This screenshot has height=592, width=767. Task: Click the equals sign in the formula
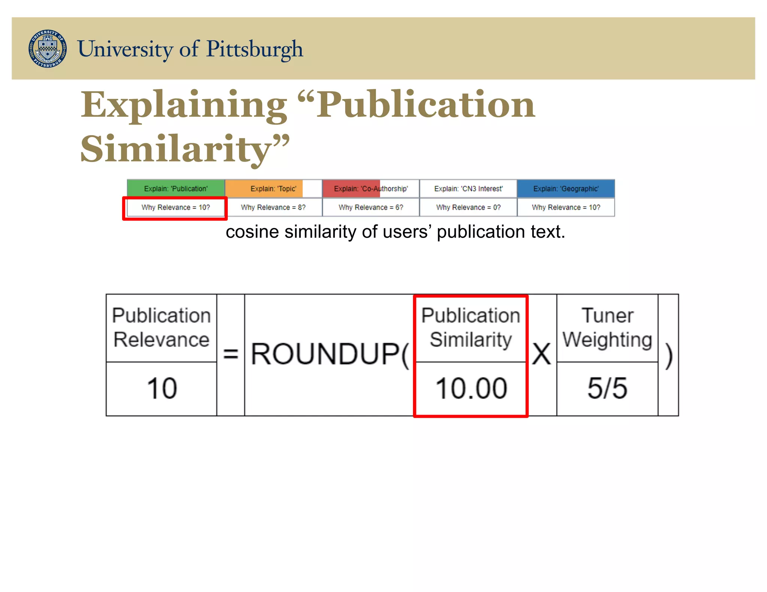pyautogui.click(x=231, y=354)
